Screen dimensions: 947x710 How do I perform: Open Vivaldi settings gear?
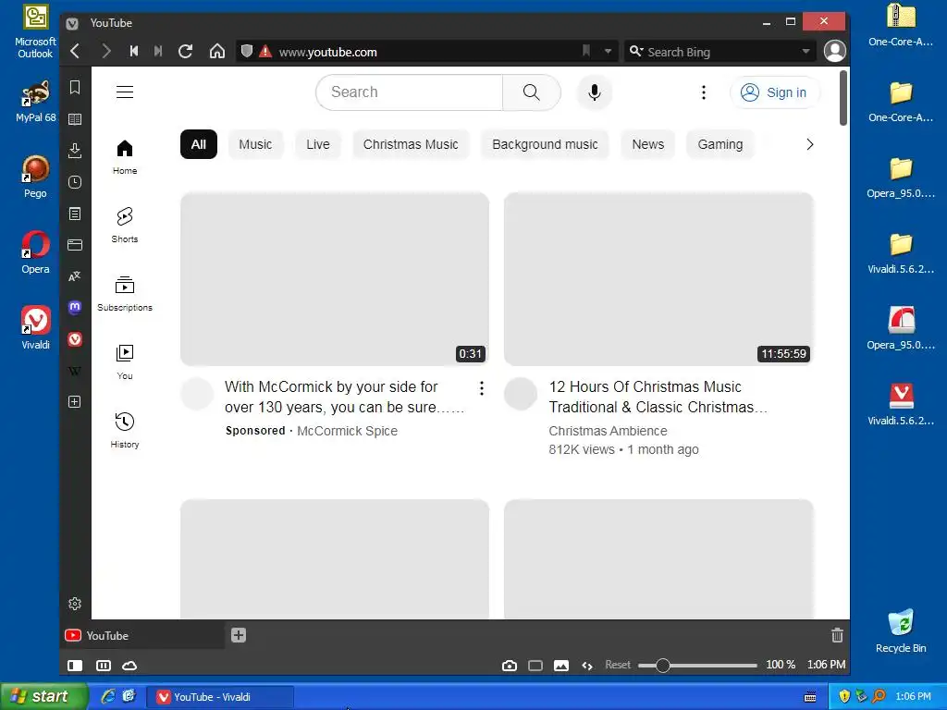point(75,604)
